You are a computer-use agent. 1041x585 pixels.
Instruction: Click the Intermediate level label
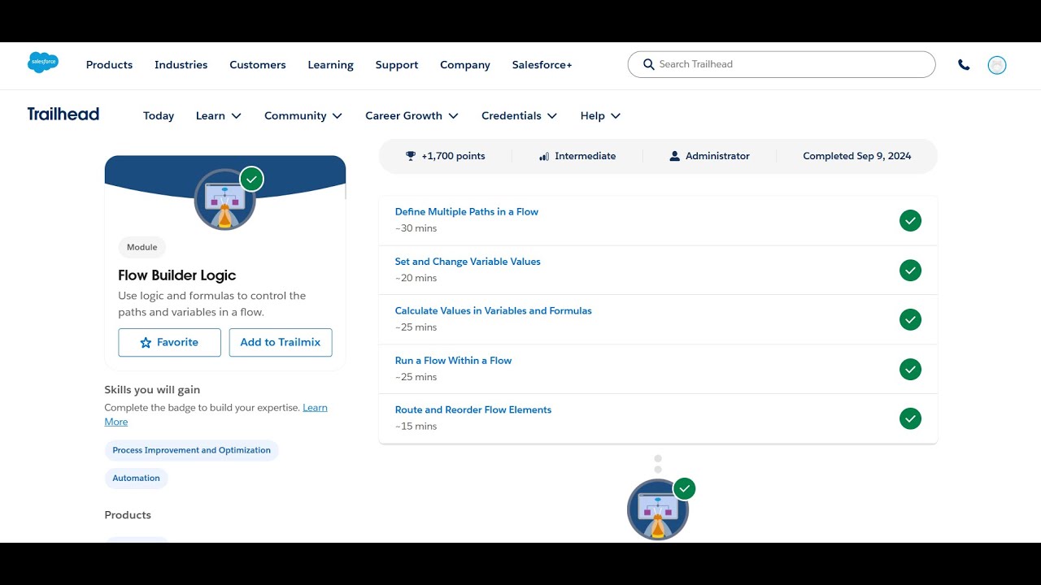pos(586,156)
